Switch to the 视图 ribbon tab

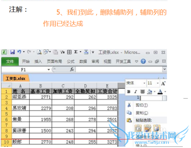(107, 62)
